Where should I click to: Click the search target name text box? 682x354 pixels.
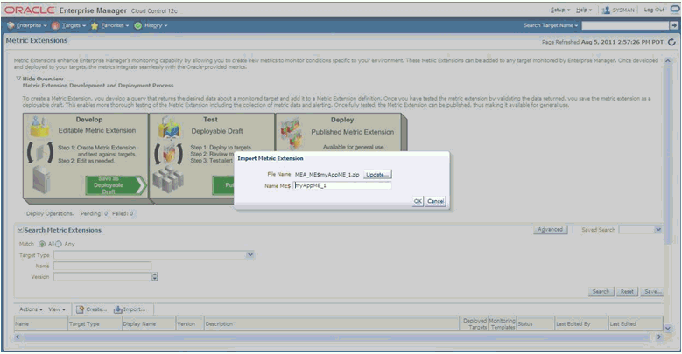click(x=624, y=25)
